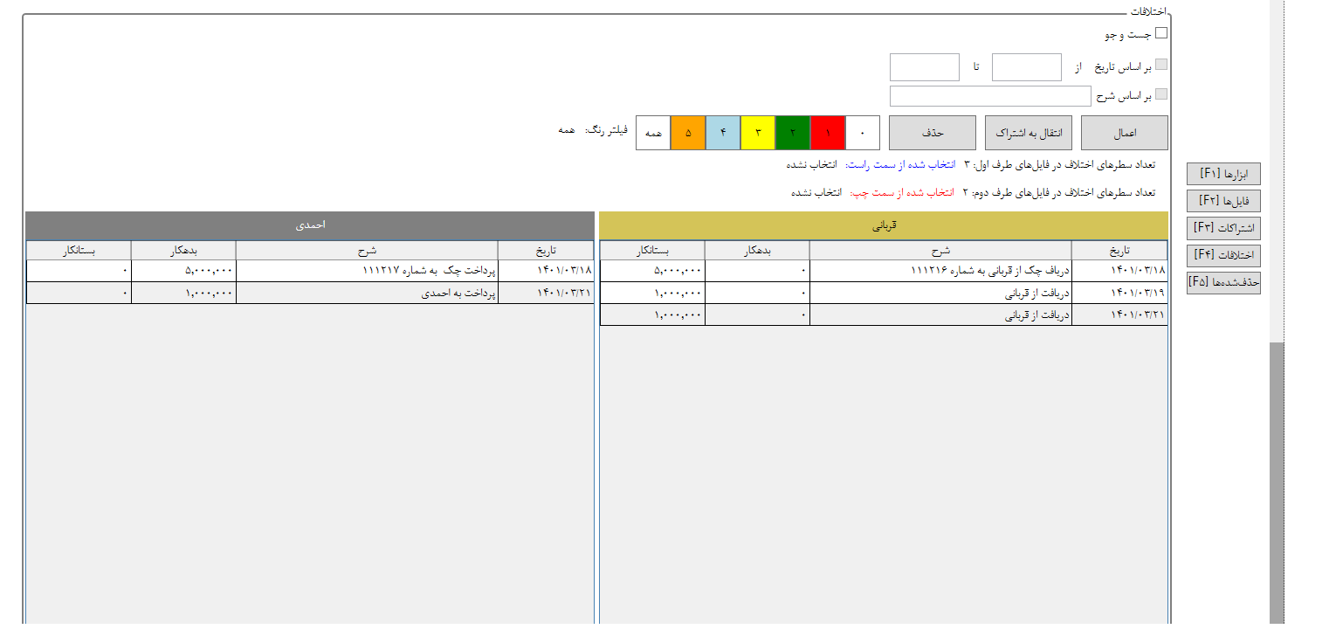Open the ابزارها [F1] tab

tap(1222, 174)
